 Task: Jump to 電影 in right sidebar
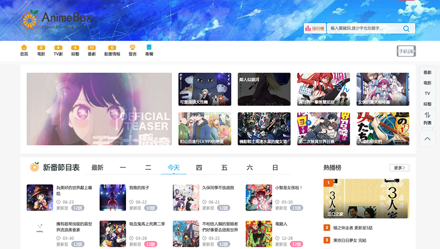click(x=427, y=82)
